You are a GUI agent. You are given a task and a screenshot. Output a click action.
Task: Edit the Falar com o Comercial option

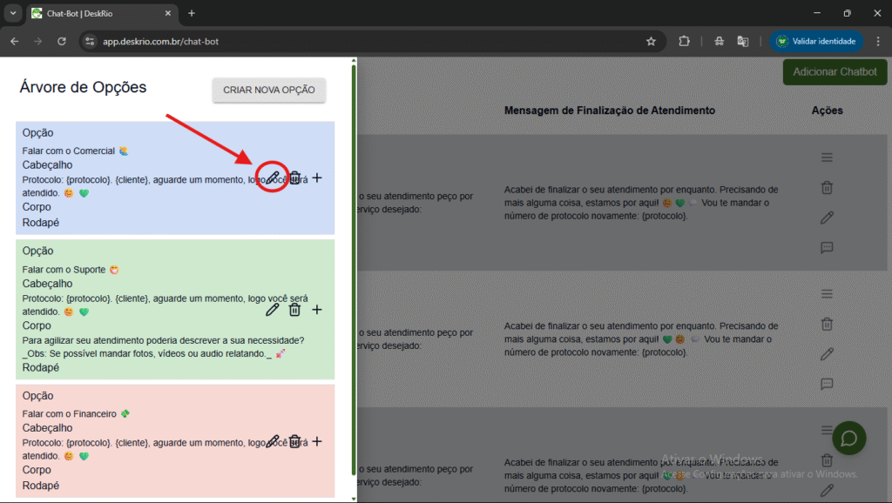pyautogui.click(x=273, y=178)
